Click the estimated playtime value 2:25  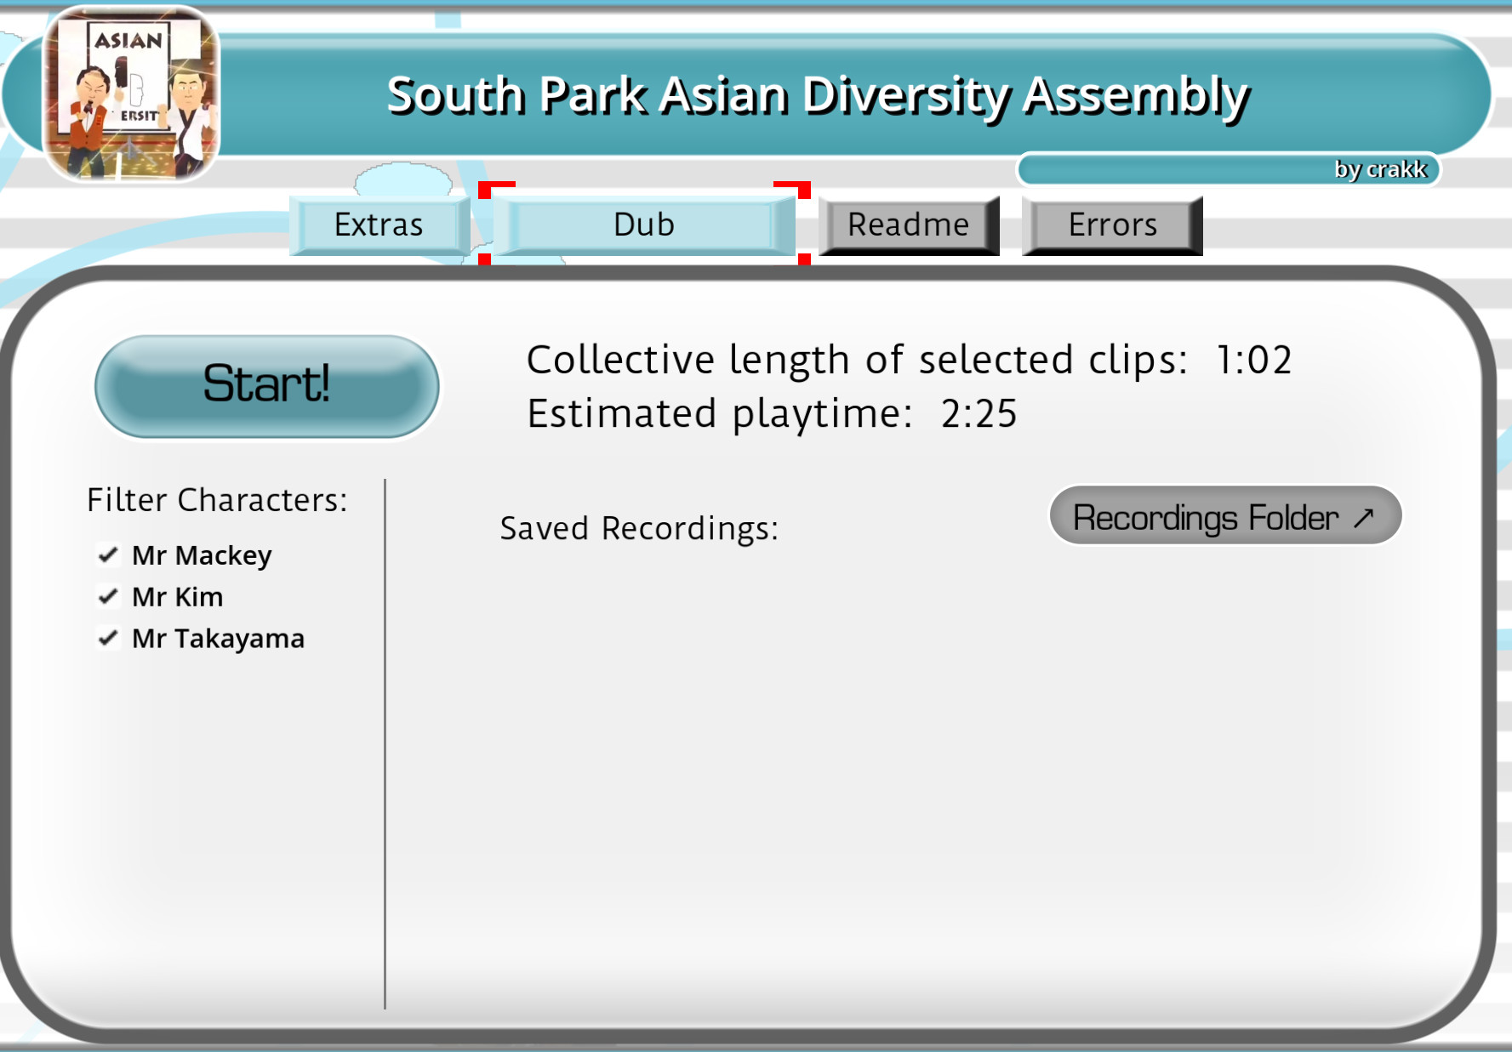click(x=979, y=414)
